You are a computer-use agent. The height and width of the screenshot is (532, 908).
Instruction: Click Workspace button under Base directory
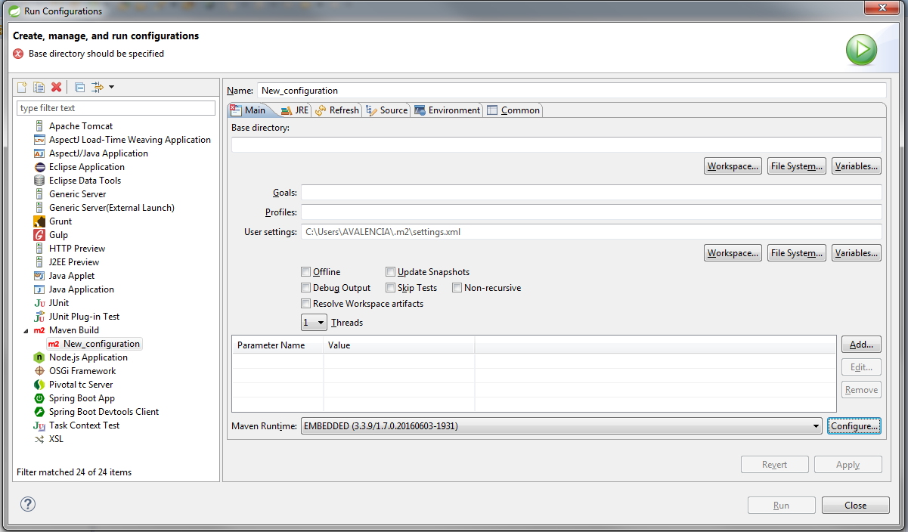coord(733,166)
